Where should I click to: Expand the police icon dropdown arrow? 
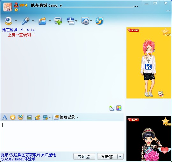[76, 21]
